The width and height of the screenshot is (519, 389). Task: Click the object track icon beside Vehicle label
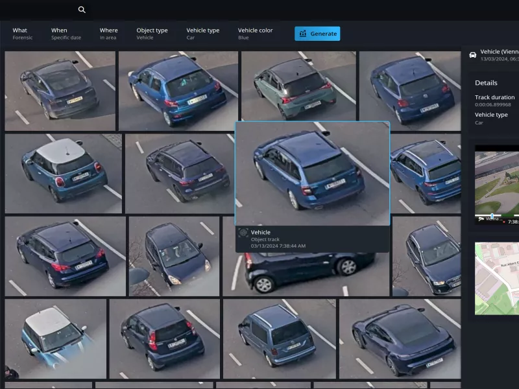click(243, 233)
